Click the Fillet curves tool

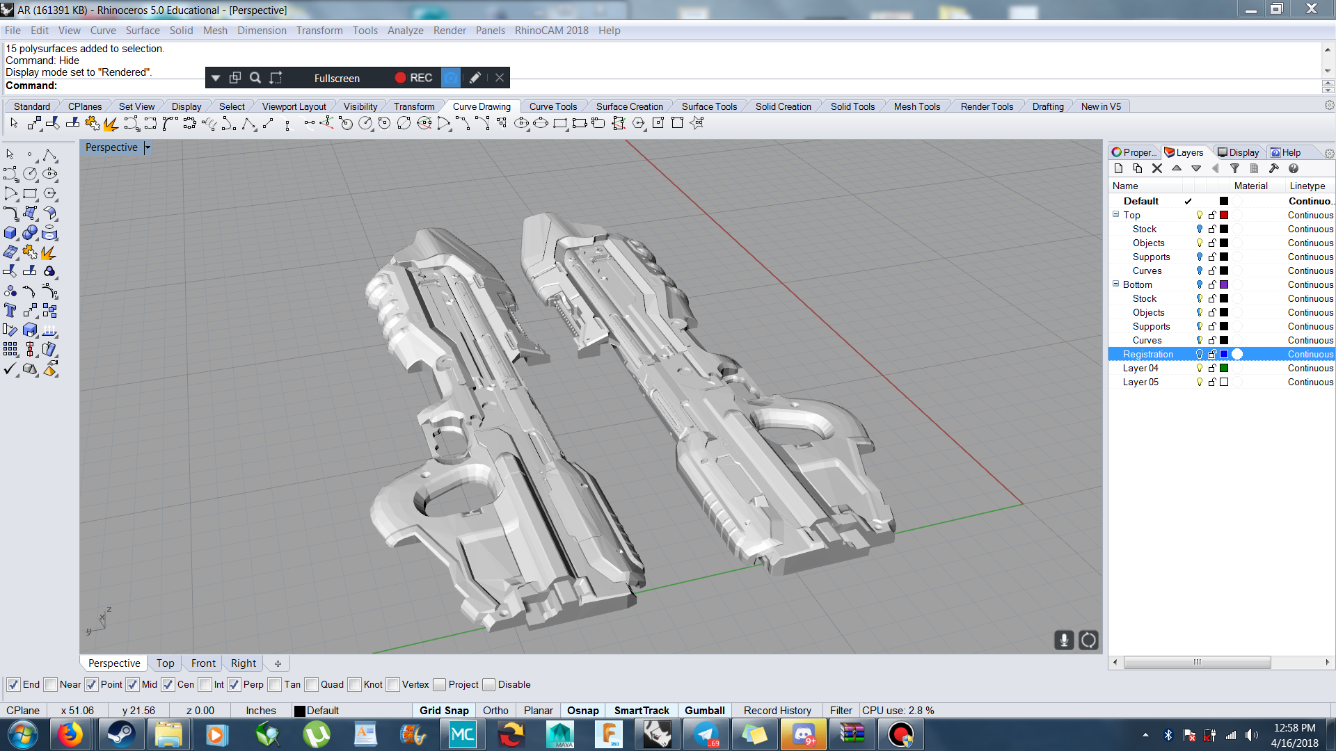(10, 213)
